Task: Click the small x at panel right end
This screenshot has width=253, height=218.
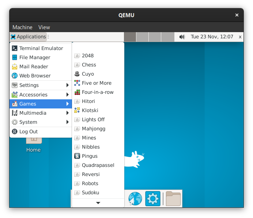Action: click(240, 37)
